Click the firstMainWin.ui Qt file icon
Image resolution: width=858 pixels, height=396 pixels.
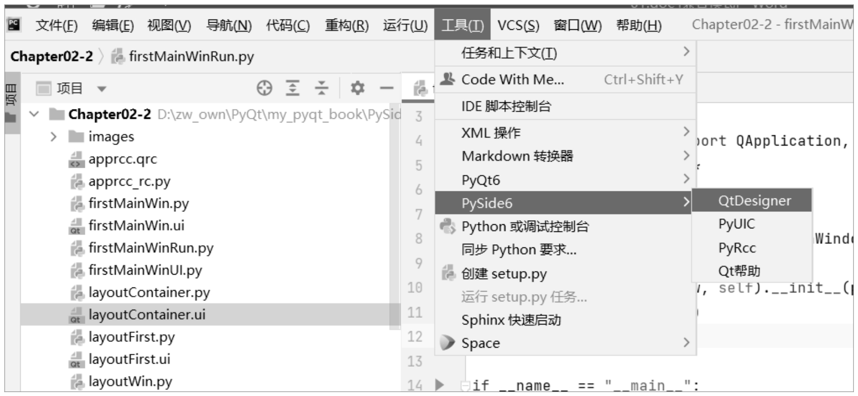point(76,226)
